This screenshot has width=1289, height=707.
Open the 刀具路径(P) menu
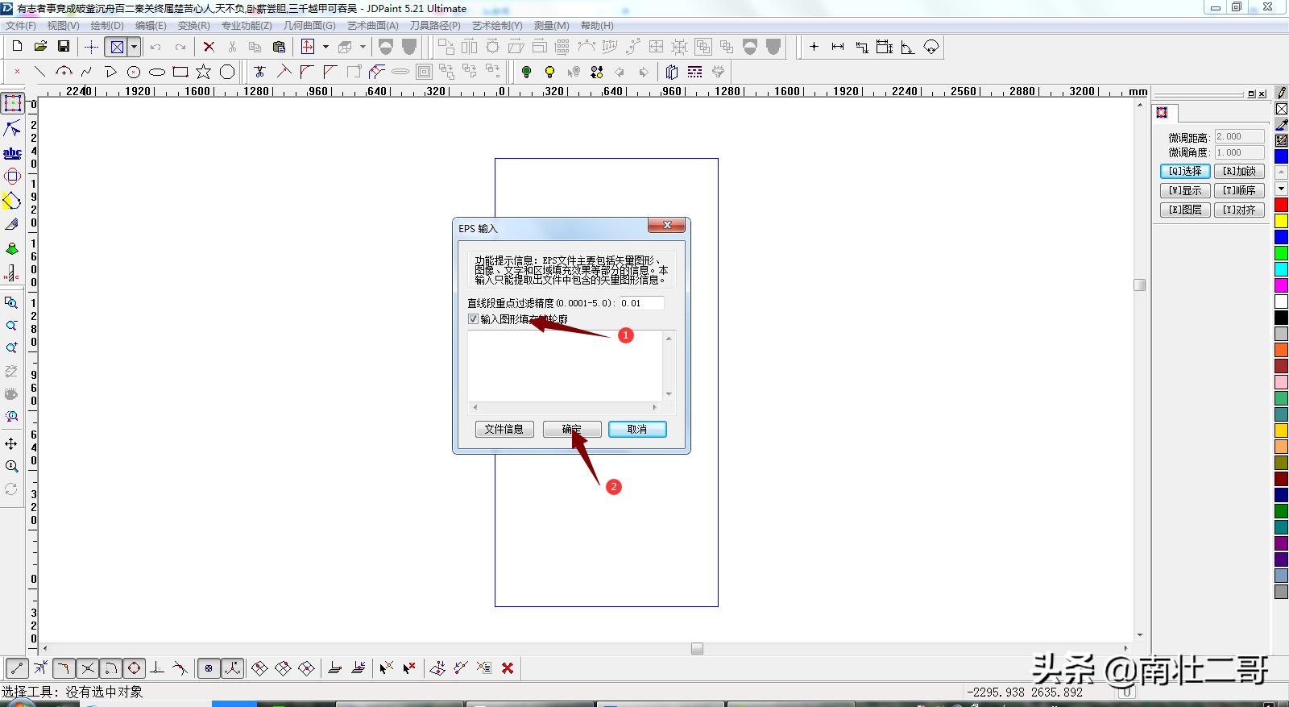435,26
